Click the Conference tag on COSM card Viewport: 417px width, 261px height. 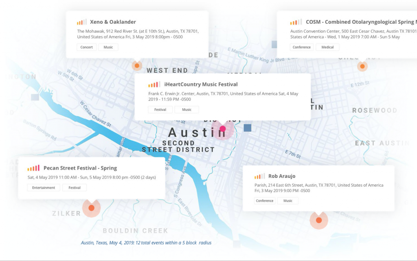tap(302, 47)
